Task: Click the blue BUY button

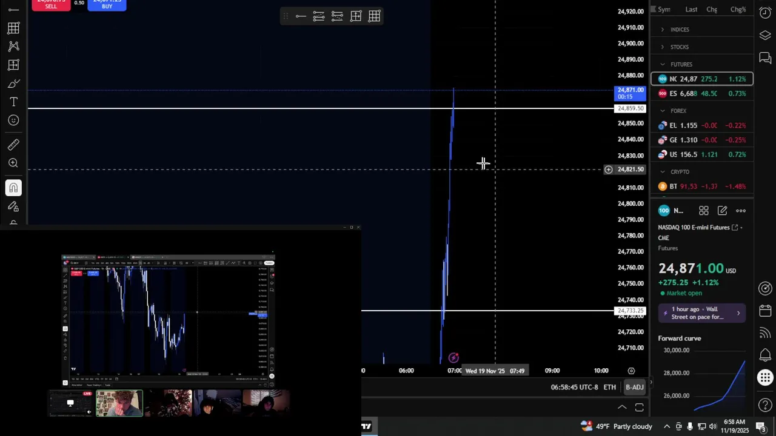Action: [107, 5]
